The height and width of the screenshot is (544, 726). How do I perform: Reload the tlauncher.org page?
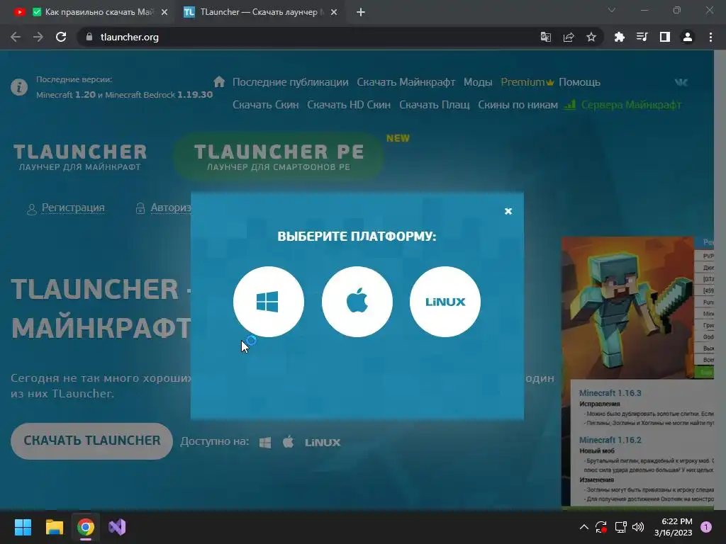coord(61,37)
